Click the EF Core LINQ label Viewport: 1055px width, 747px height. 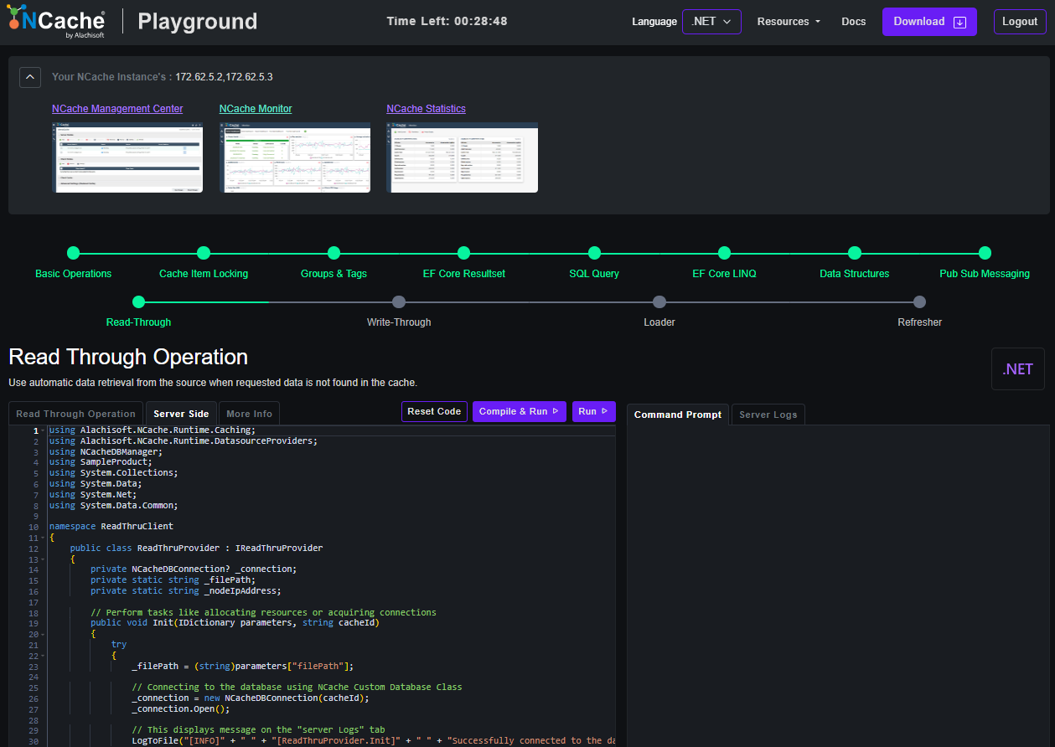click(724, 274)
